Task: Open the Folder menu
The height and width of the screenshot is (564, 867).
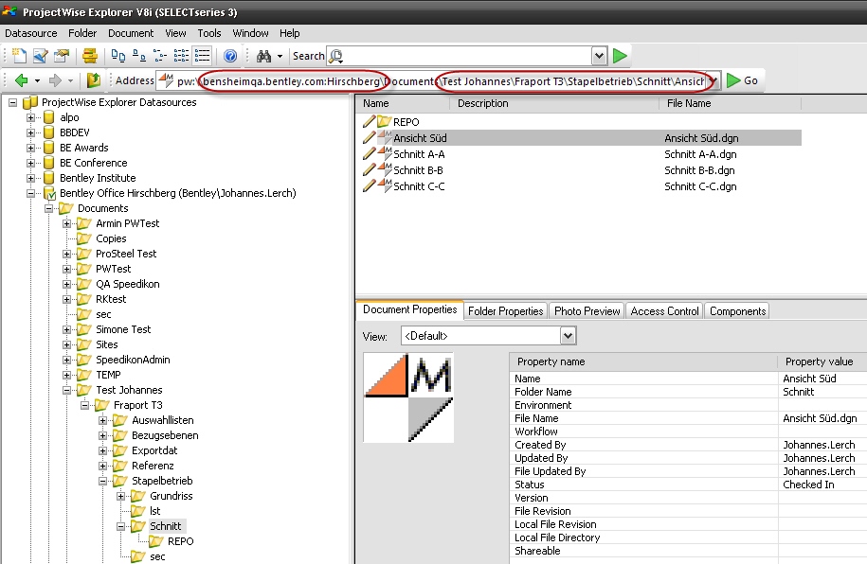Action: click(x=82, y=33)
